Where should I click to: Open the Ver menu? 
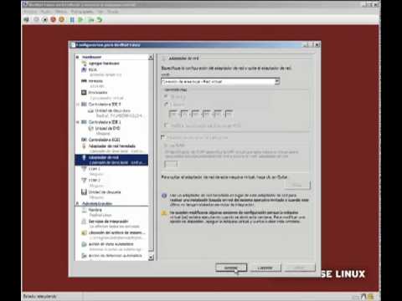click(x=100, y=12)
